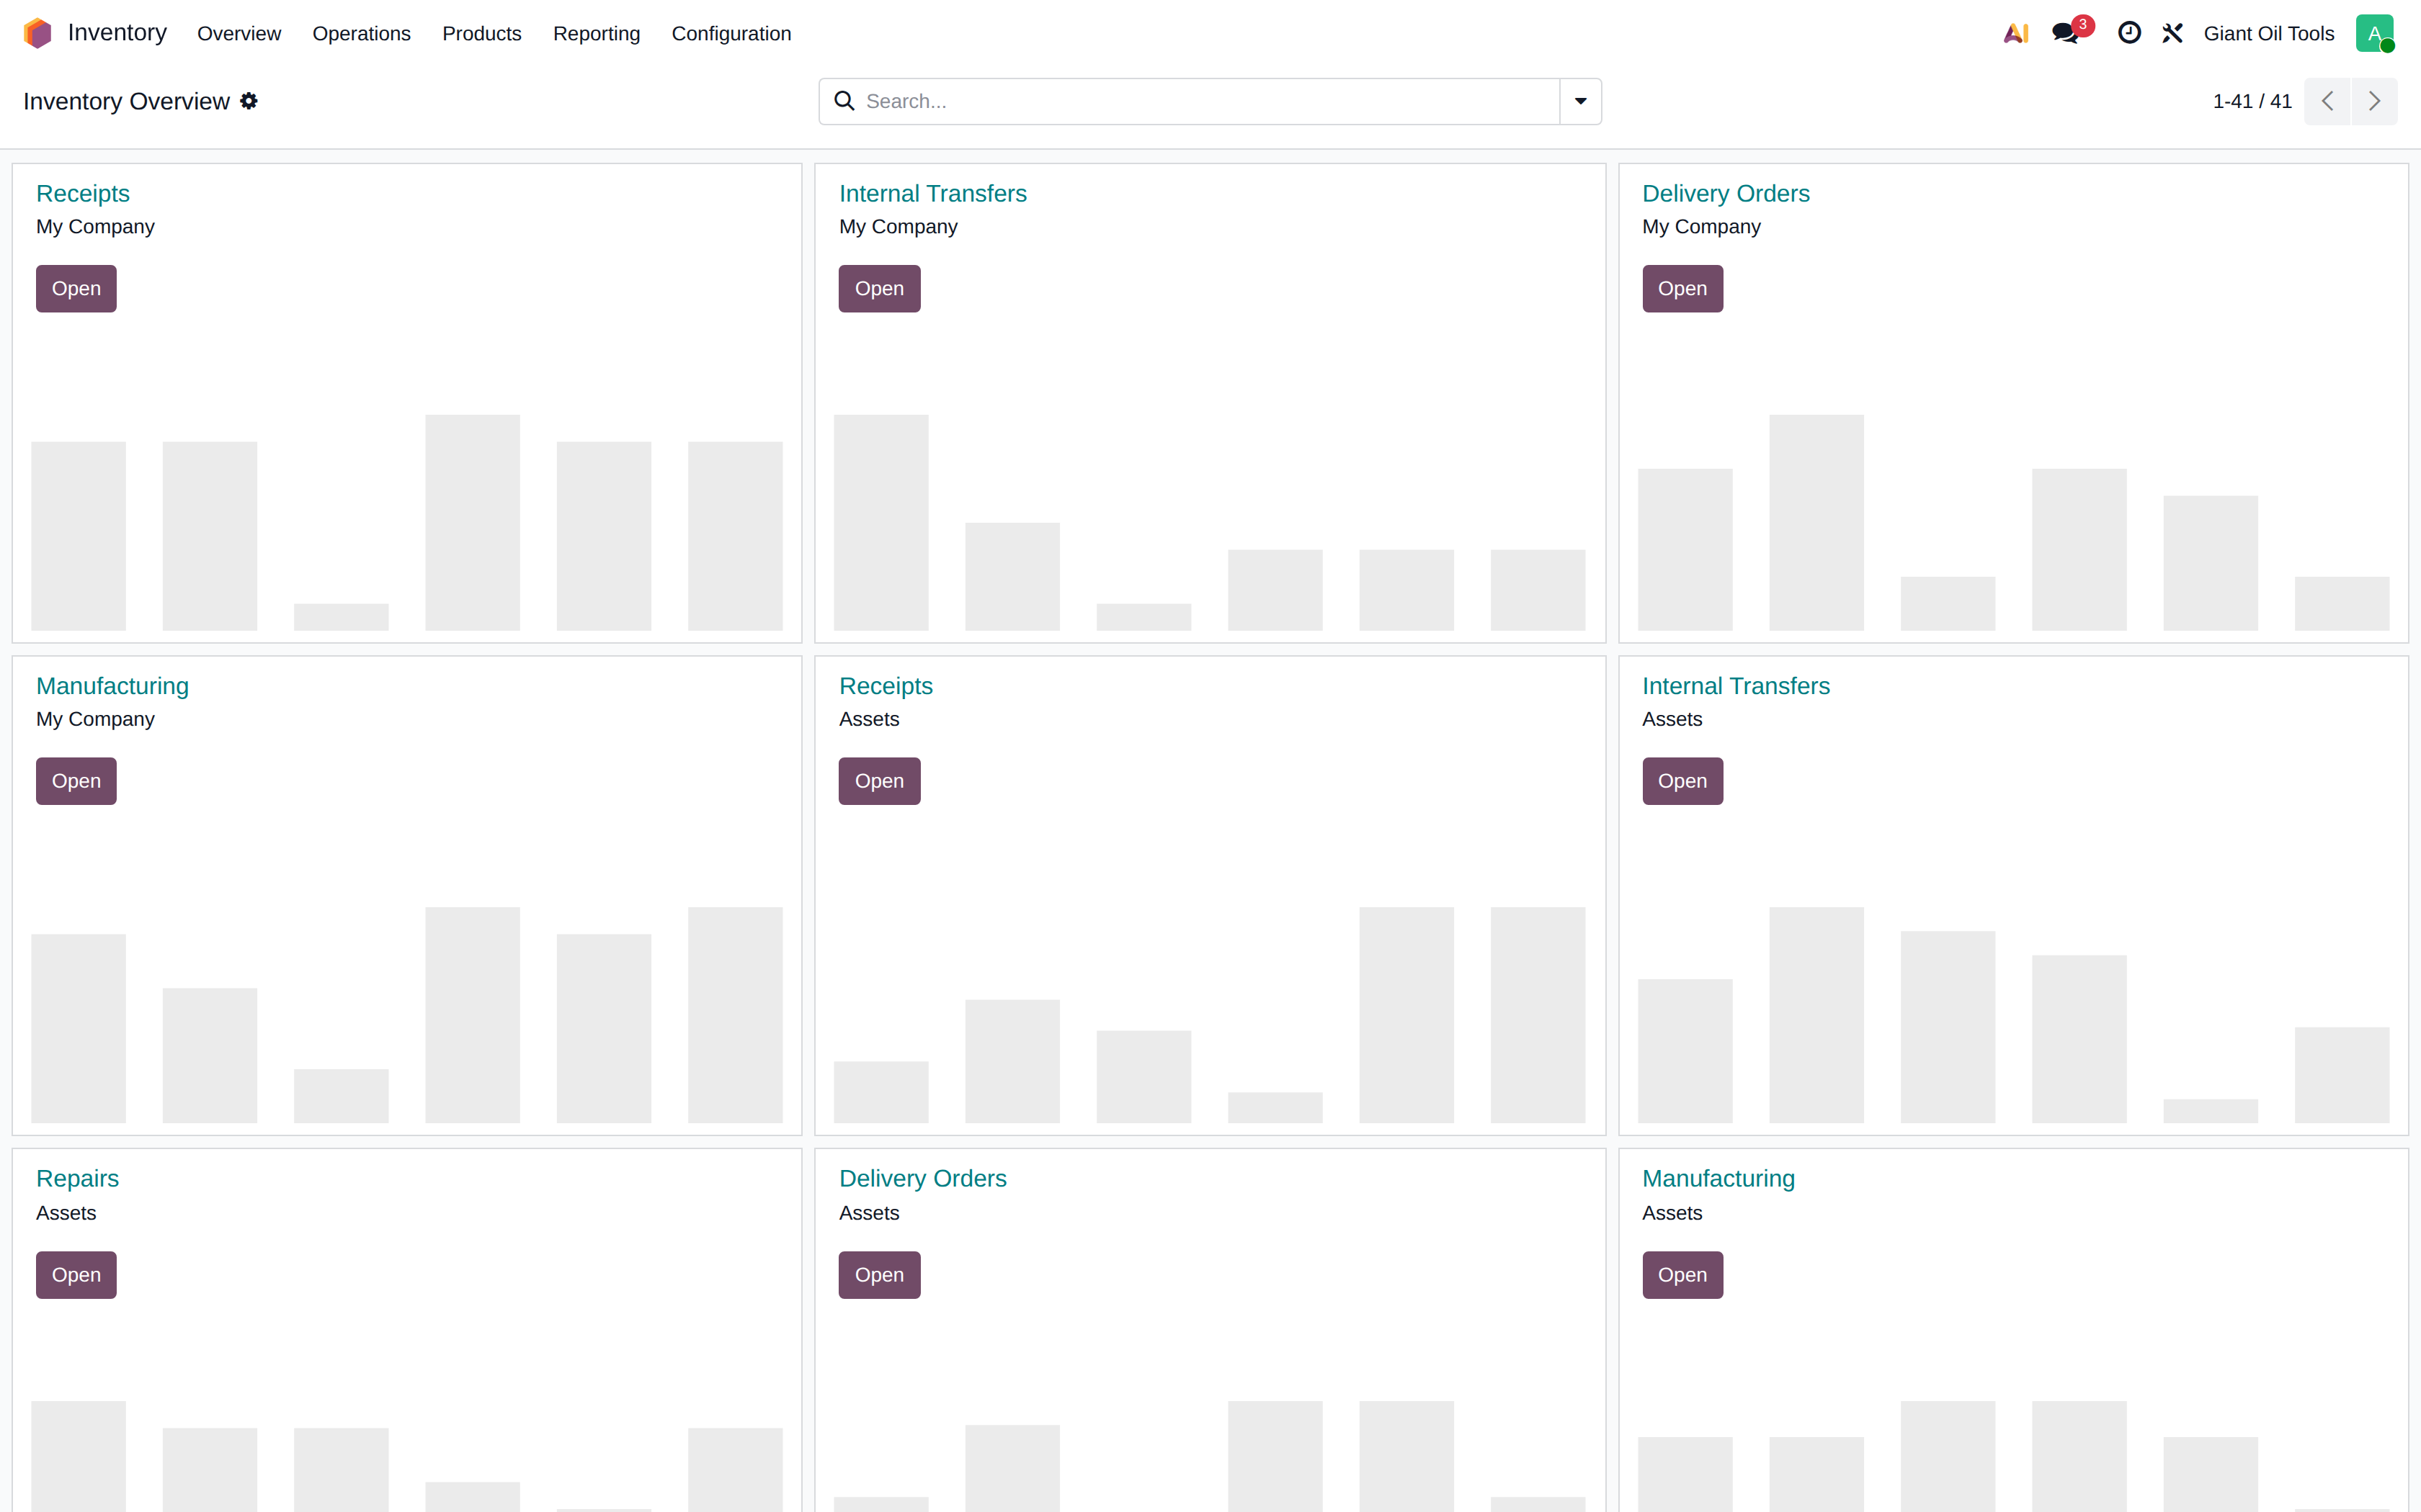Viewport: 2421px width, 1512px height.
Task: Click the Inventory Overview gear icon
Action: pos(249,101)
